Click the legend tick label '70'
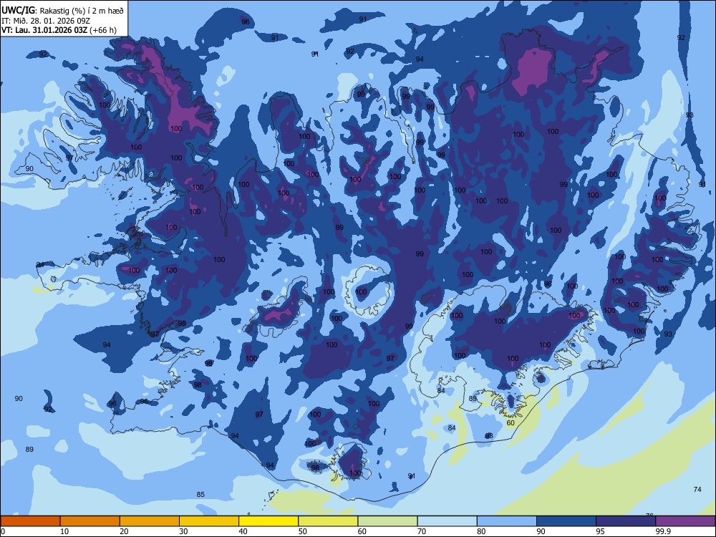Screen dimensions: 716x537 pyautogui.click(x=422, y=531)
